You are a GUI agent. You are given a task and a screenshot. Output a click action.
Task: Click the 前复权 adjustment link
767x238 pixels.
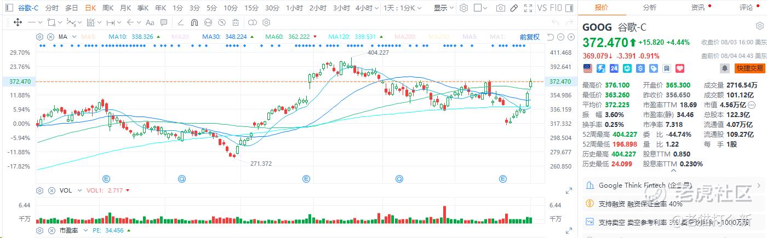(529, 37)
